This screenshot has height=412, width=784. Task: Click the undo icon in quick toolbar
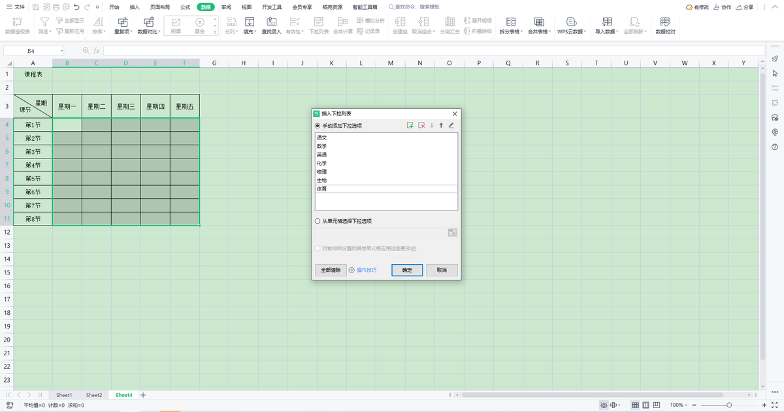[x=77, y=7]
